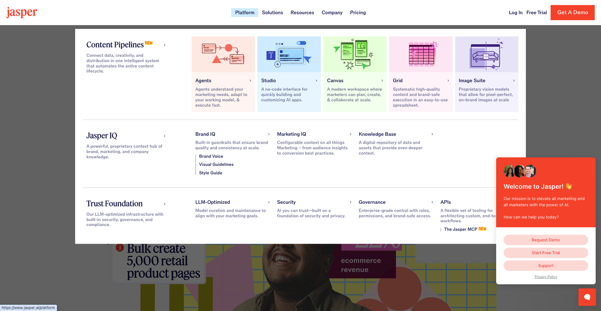Click the Image Suite sofa illustration
This screenshot has width=601, height=311.
[x=486, y=54]
